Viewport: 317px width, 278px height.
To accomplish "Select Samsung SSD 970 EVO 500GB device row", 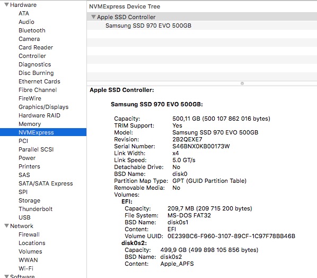I will coord(202,26).
